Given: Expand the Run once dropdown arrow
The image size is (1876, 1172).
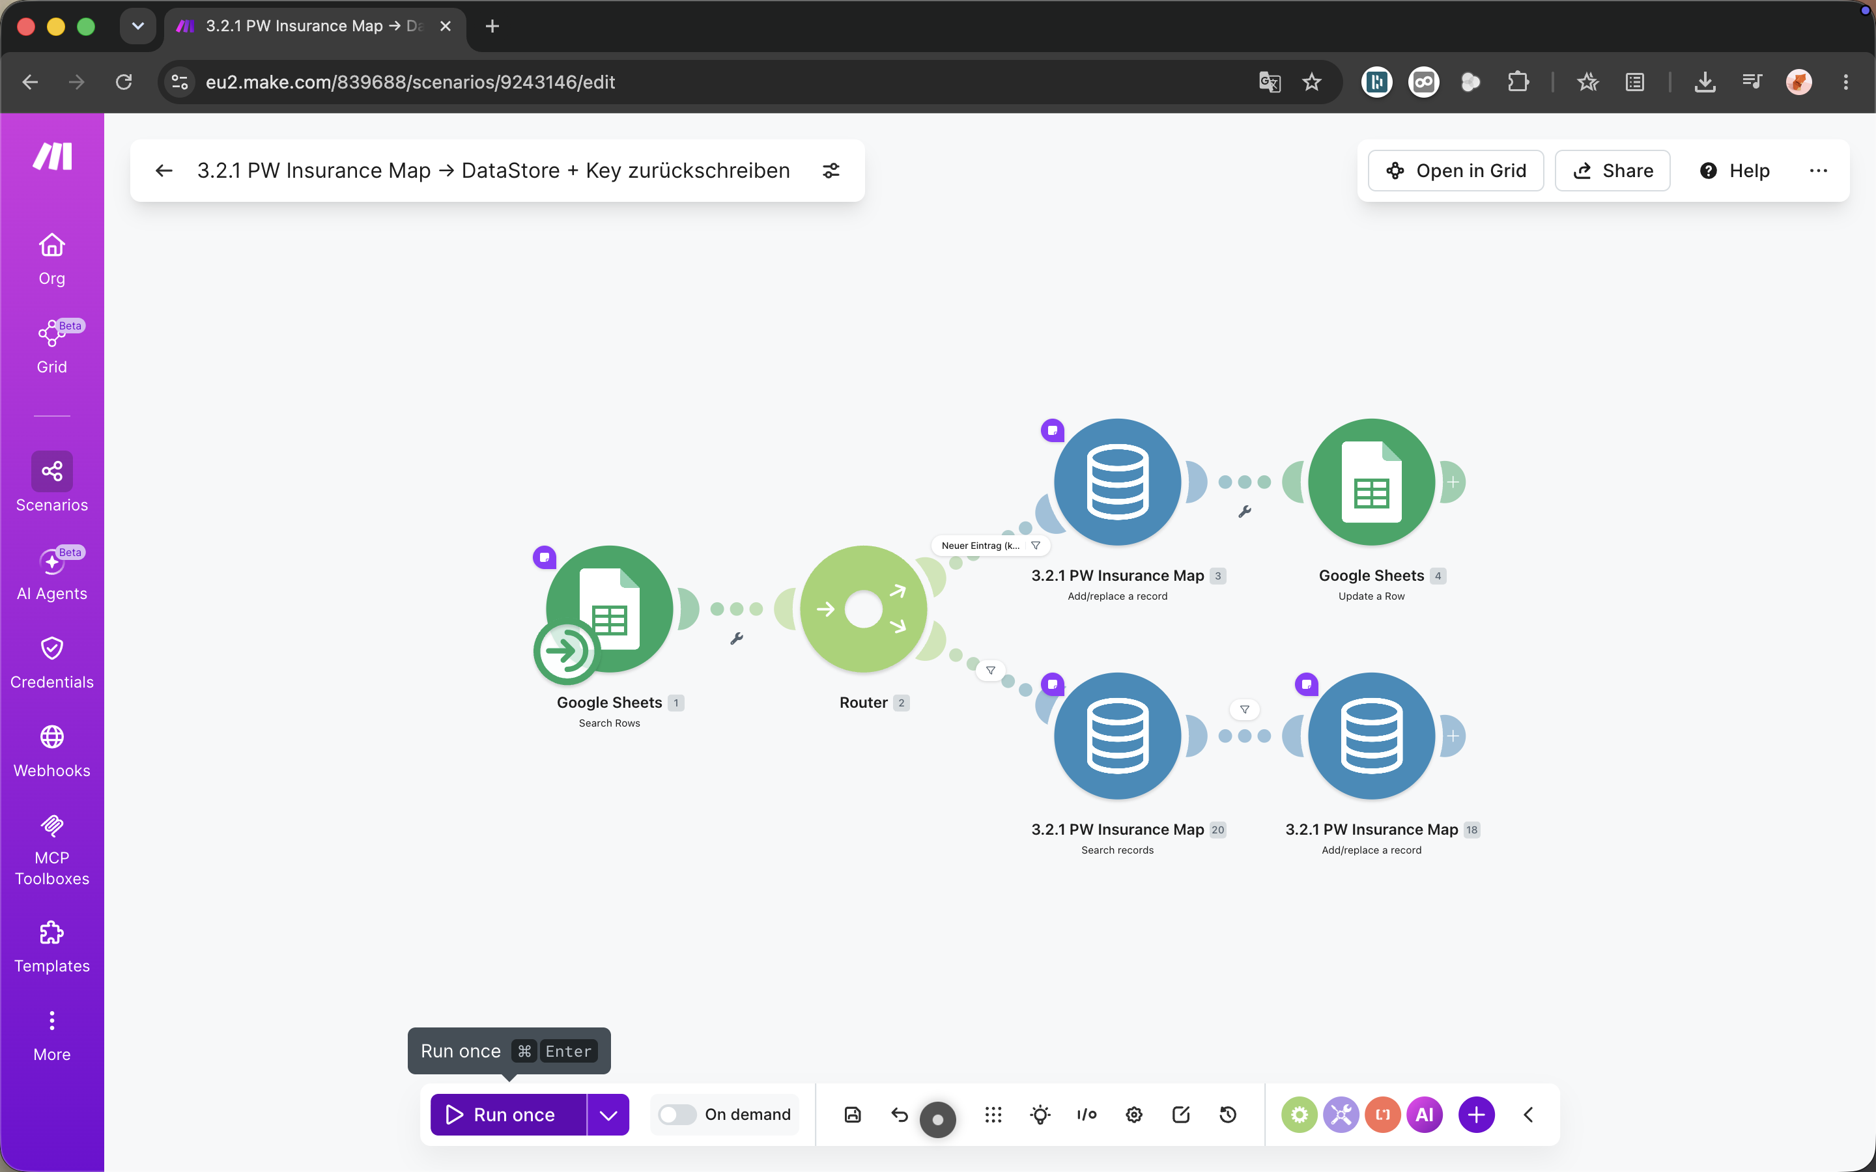Looking at the screenshot, I should point(608,1115).
